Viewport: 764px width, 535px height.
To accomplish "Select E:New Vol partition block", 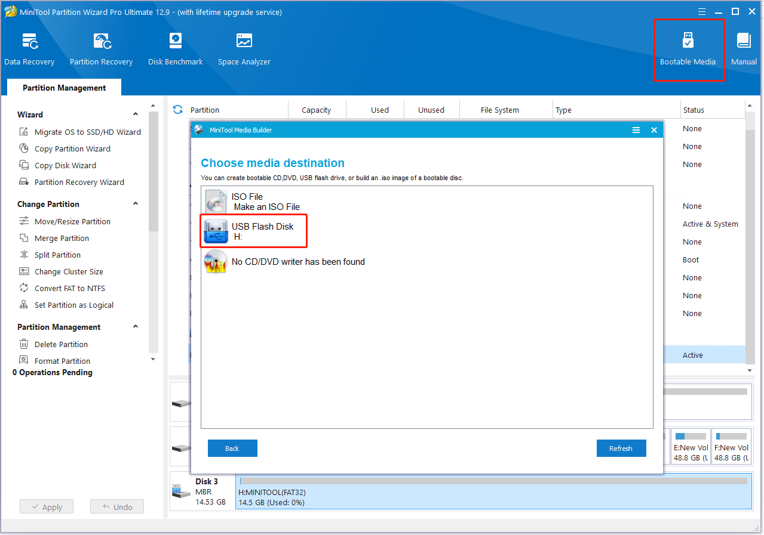I will coord(691,446).
